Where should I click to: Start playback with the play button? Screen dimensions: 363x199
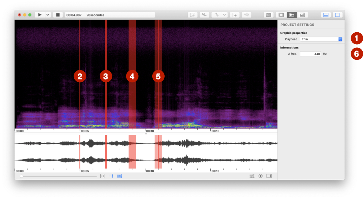tap(40, 15)
